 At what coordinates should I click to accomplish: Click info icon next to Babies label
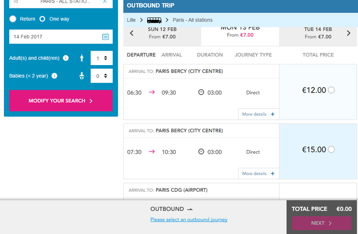[55, 76]
